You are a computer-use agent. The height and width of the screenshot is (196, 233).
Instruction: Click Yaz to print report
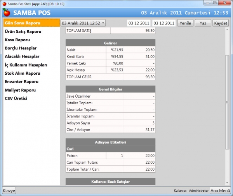[203, 23]
